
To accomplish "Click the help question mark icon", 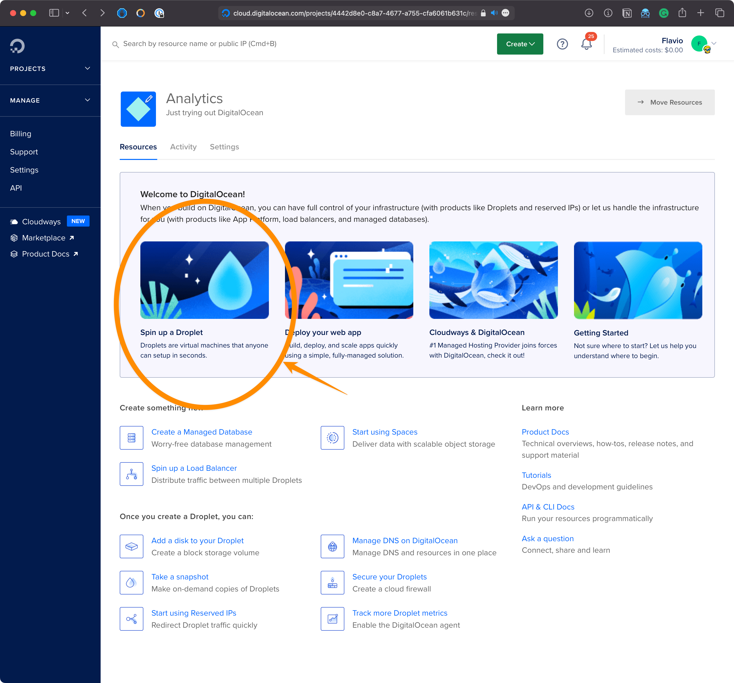I will [562, 44].
